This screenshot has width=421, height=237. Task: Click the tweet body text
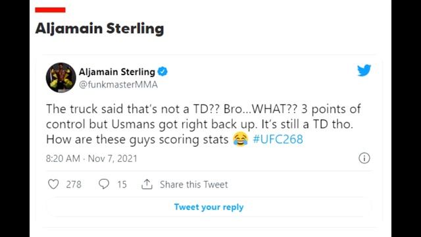click(x=203, y=124)
